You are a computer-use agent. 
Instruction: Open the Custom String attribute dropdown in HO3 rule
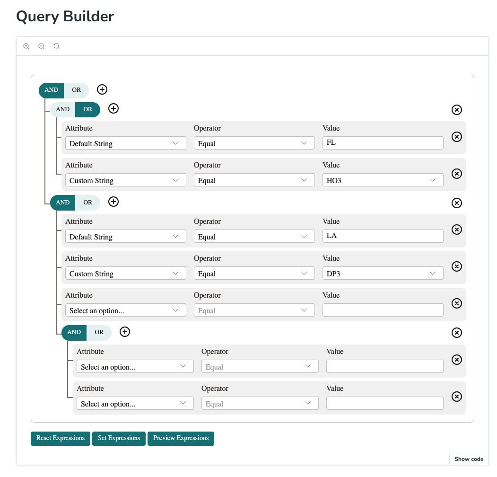pos(125,180)
